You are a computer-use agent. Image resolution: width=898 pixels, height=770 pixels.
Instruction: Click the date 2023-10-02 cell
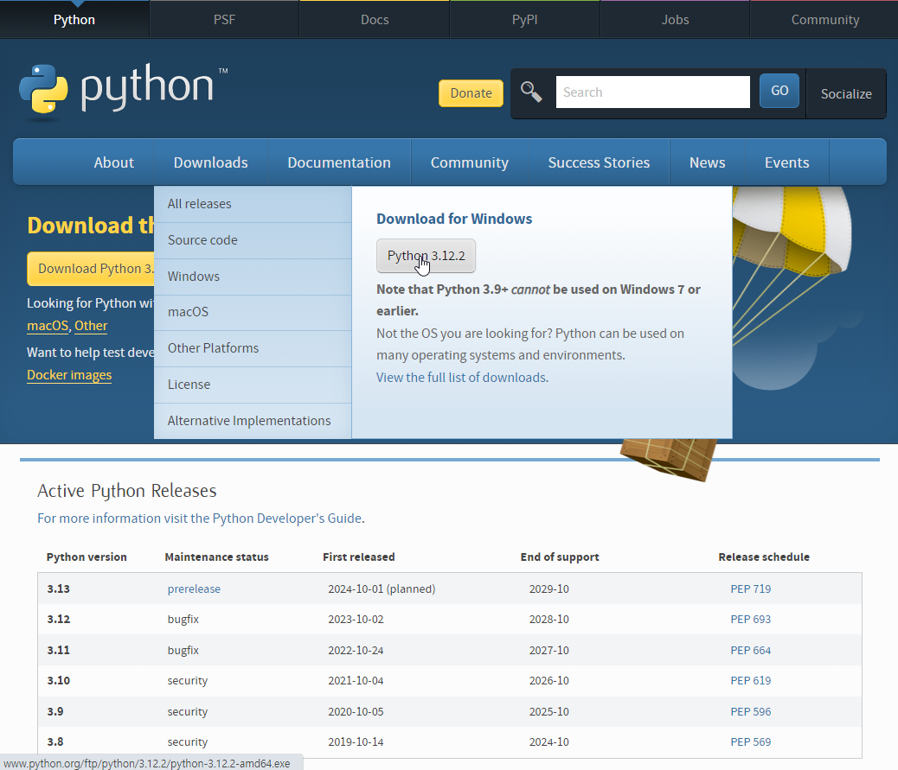pos(356,619)
